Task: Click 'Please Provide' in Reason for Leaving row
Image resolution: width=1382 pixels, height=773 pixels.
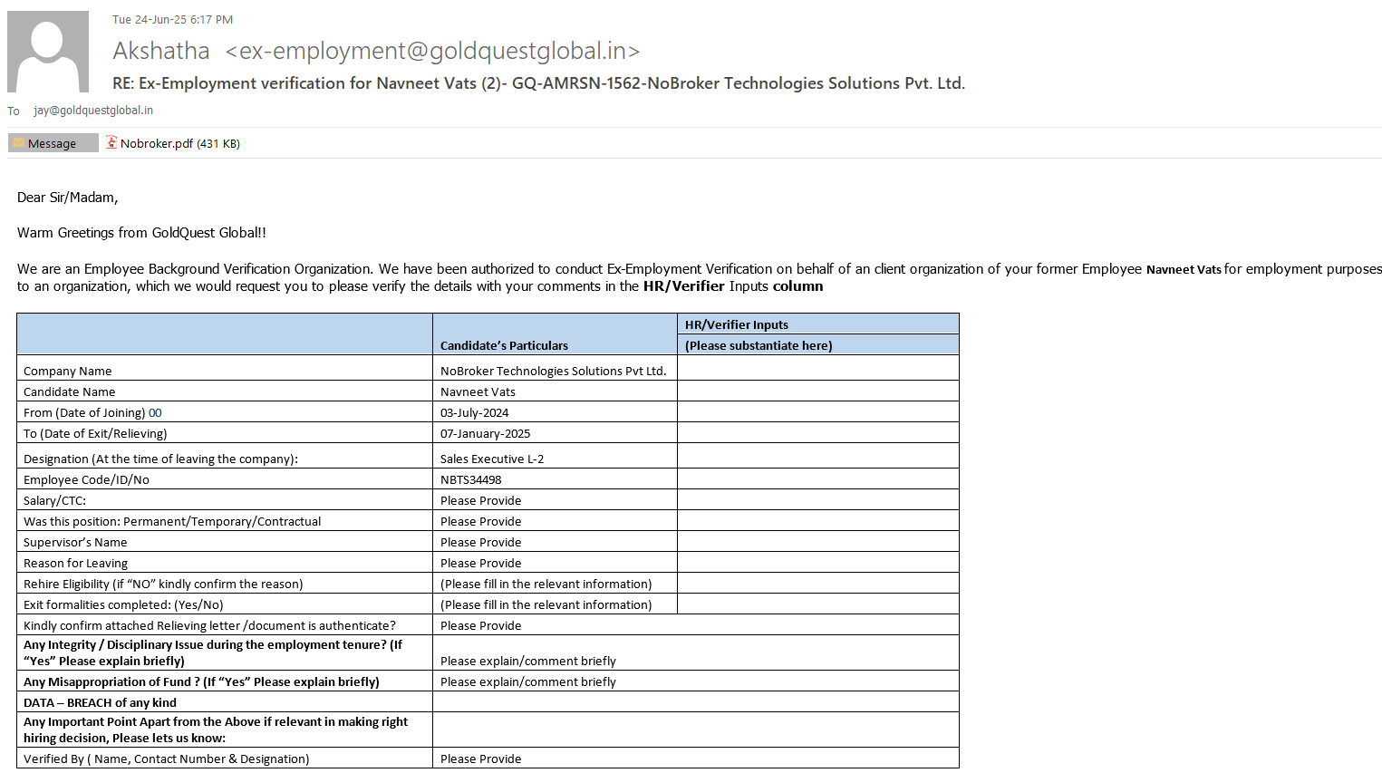Action: click(x=481, y=563)
